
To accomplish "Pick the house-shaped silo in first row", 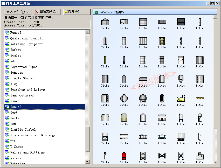I will (105, 22).
